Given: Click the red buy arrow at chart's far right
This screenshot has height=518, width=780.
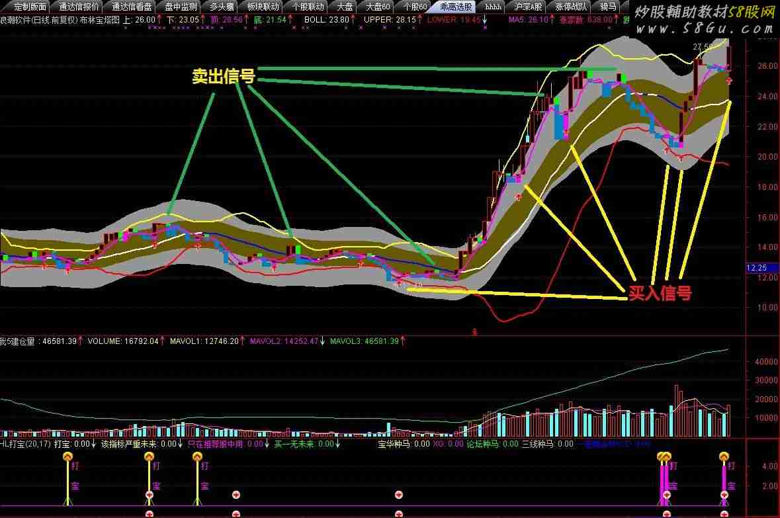Looking at the screenshot, I should coord(729,81).
